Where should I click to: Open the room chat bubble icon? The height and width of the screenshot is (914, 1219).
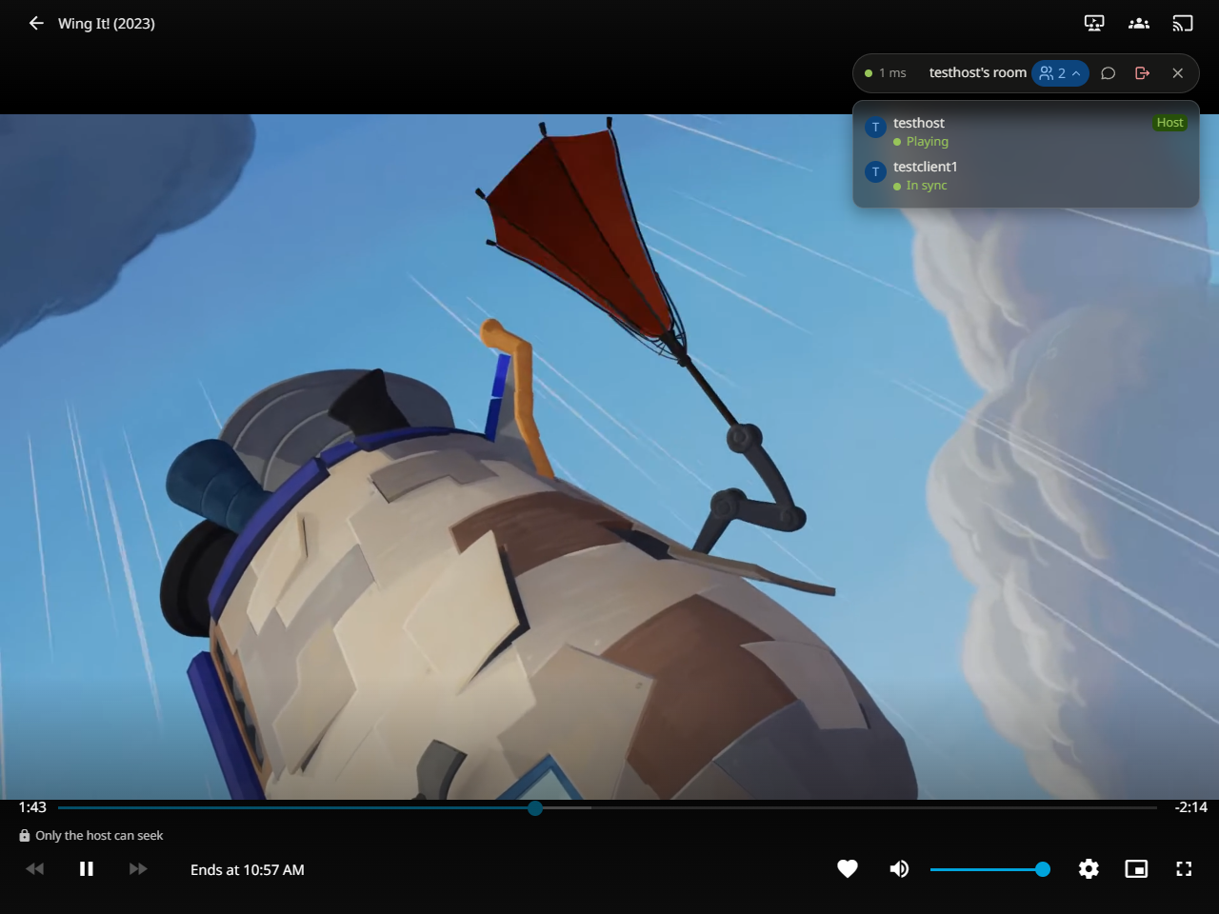1109,73
